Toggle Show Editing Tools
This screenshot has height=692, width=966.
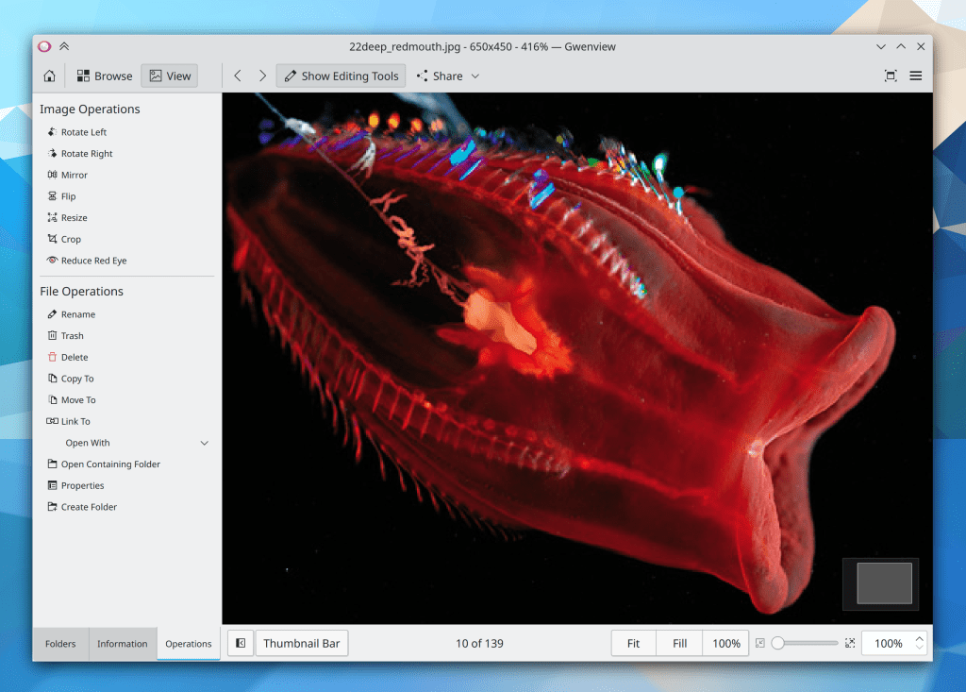[x=341, y=76]
